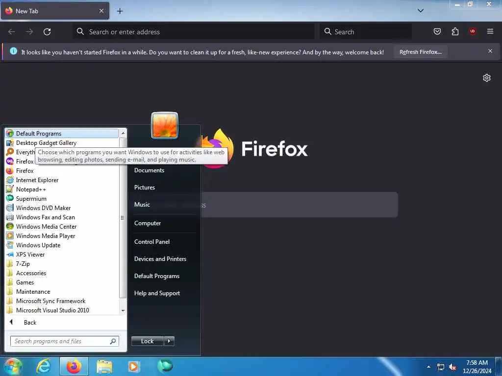Open the Firefox hamburger application menu
Viewport: 502px width, 376px height.
point(490,31)
